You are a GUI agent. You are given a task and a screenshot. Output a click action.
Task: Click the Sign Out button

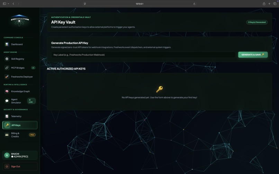pyautogui.click(x=20, y=166)
